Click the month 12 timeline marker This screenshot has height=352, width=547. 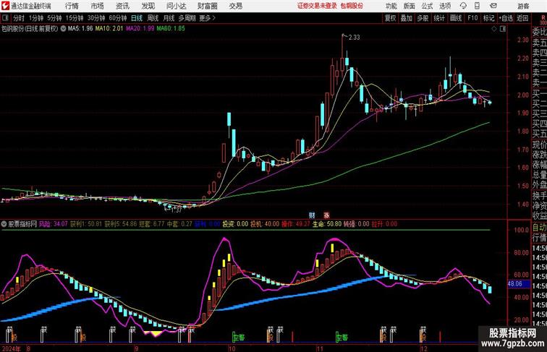(x=423, y=348)
